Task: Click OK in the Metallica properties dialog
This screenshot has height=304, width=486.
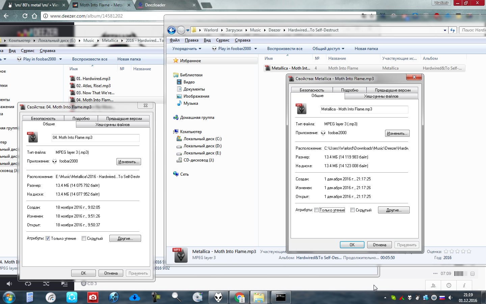Action: [352, 245]
